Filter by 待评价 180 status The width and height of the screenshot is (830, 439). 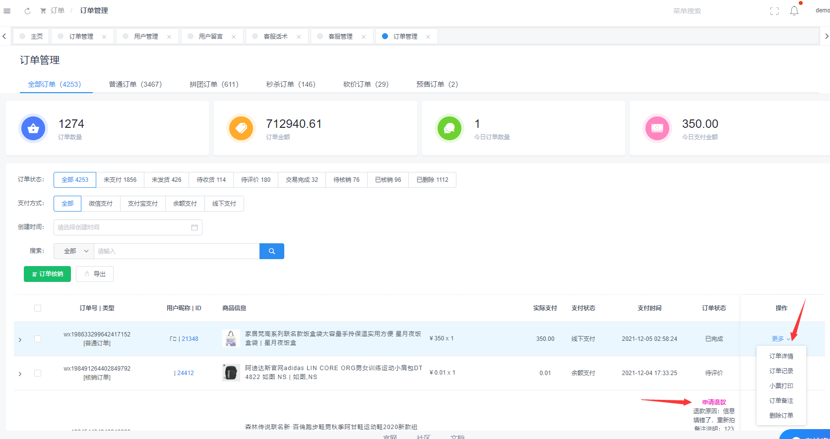point(256,180)
